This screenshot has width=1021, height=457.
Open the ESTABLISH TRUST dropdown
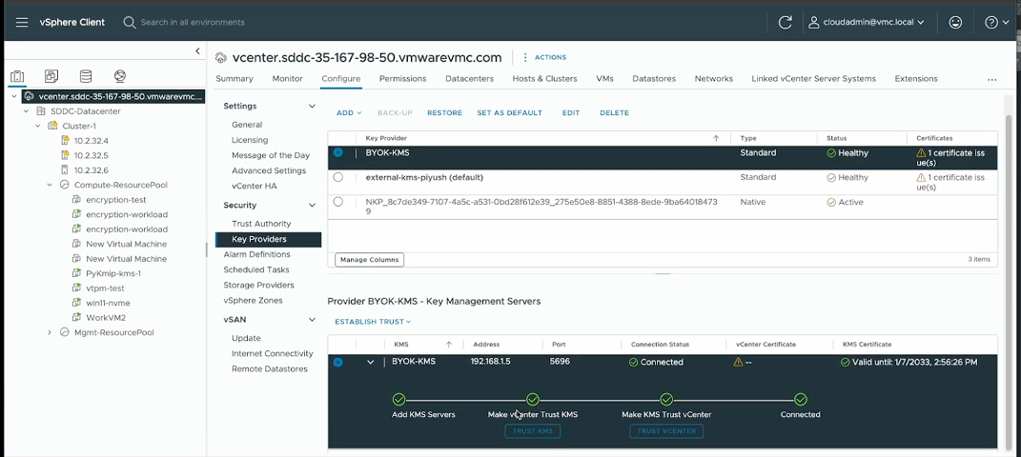pos(373,322)
